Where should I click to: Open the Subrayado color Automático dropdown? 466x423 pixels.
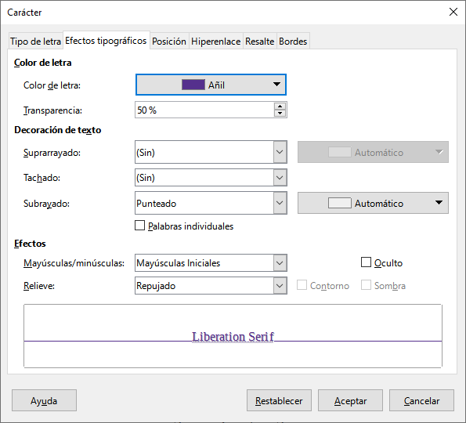373,203
